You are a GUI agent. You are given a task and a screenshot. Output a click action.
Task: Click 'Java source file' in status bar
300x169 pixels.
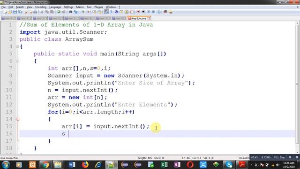(9, 158)
